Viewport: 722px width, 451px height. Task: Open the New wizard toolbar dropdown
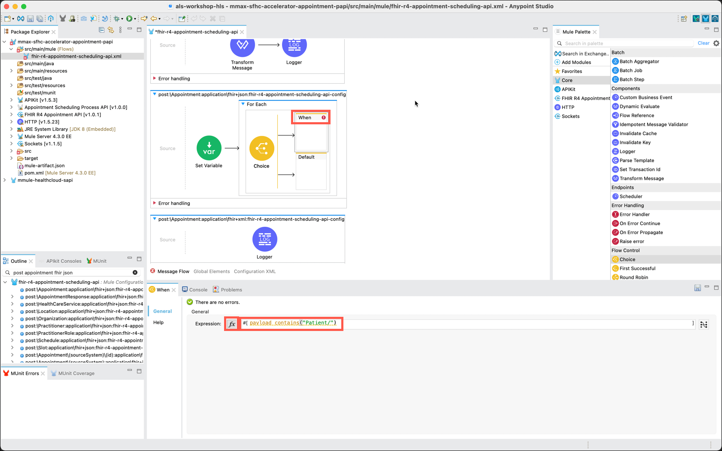click(x=13, y=19)
